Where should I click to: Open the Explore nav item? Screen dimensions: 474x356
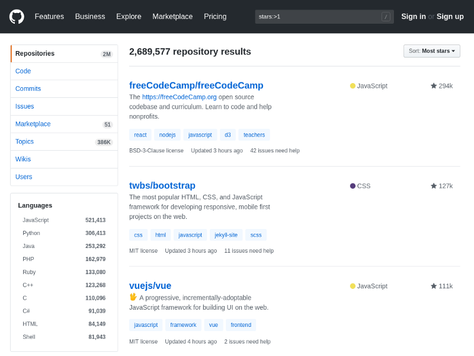coord(129,17)
